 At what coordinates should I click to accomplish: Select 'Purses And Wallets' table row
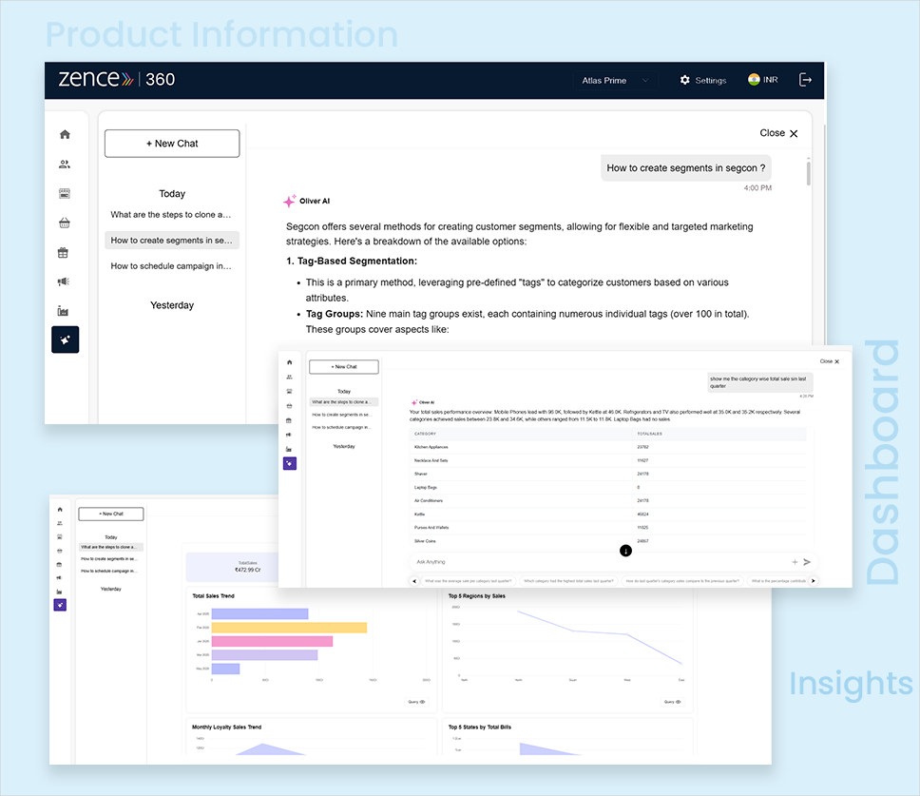tap(608, 528)
